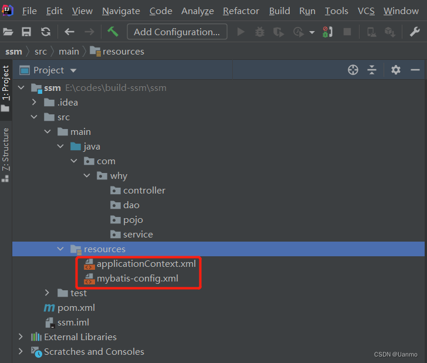Select applicationContext.xml file

pyautogui.click(x=140, y=264)
